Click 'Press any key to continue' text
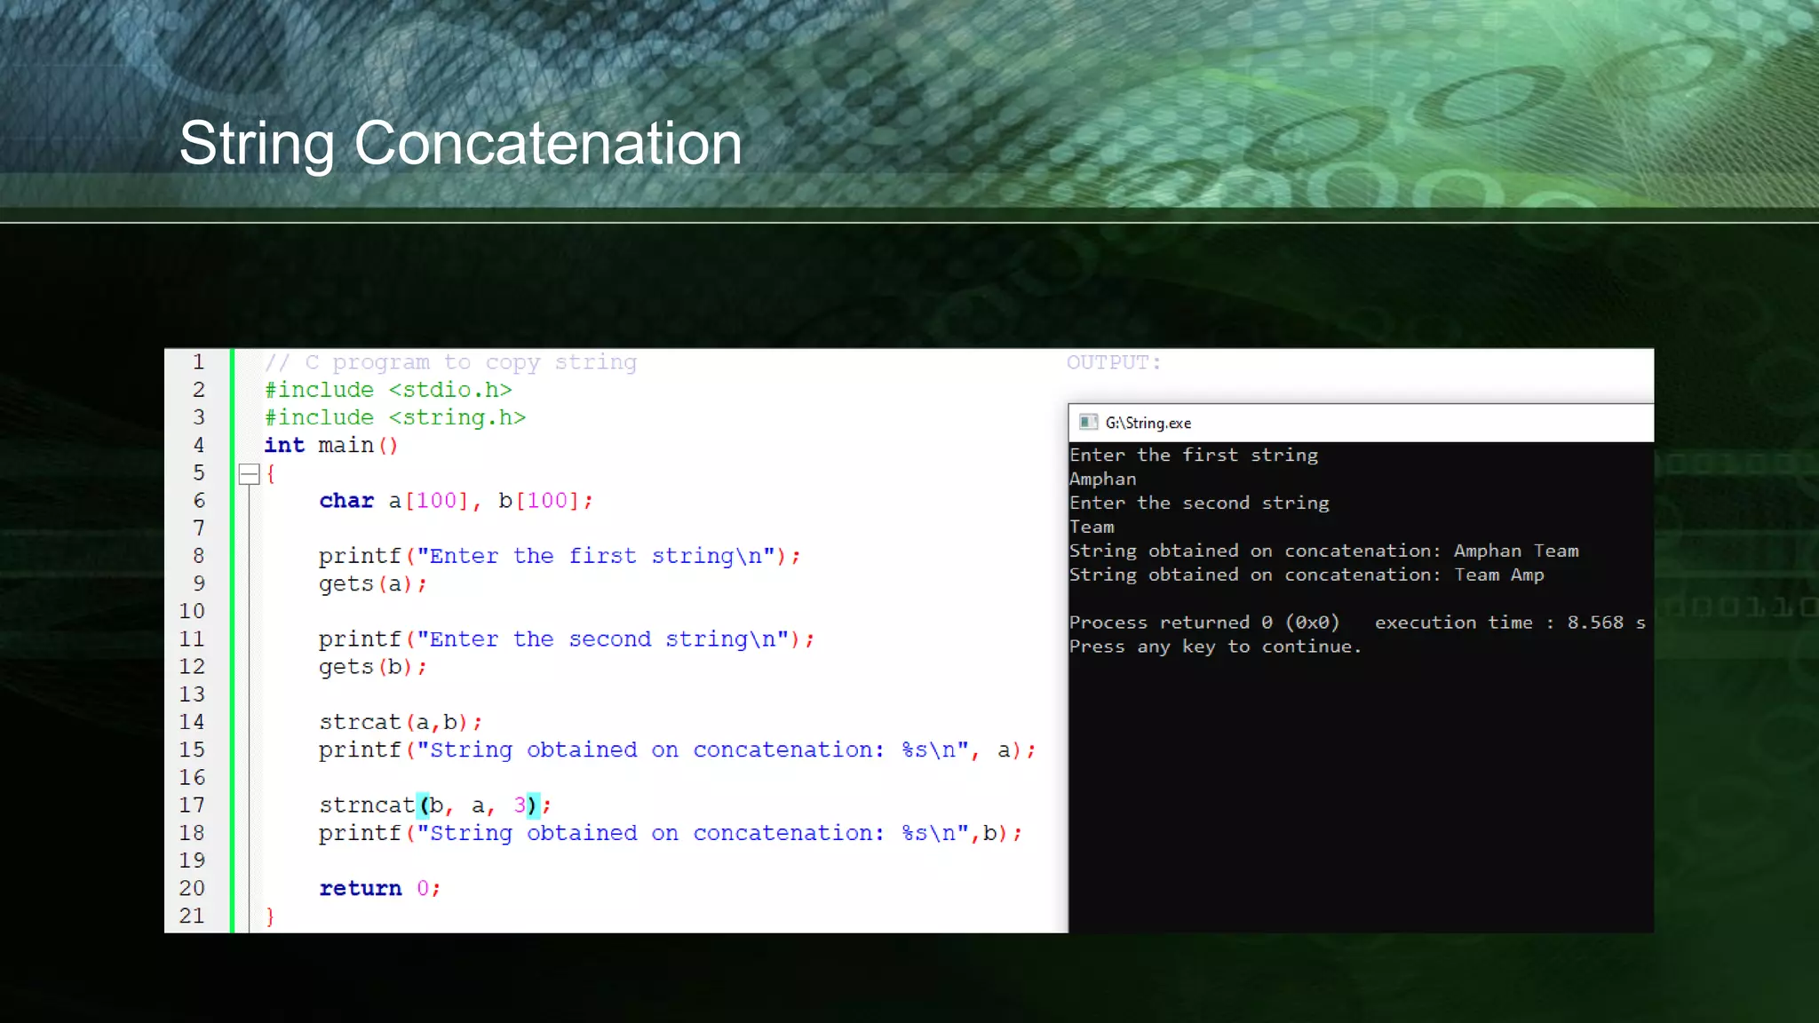 pyautogui.click(x=1214, y=646)
